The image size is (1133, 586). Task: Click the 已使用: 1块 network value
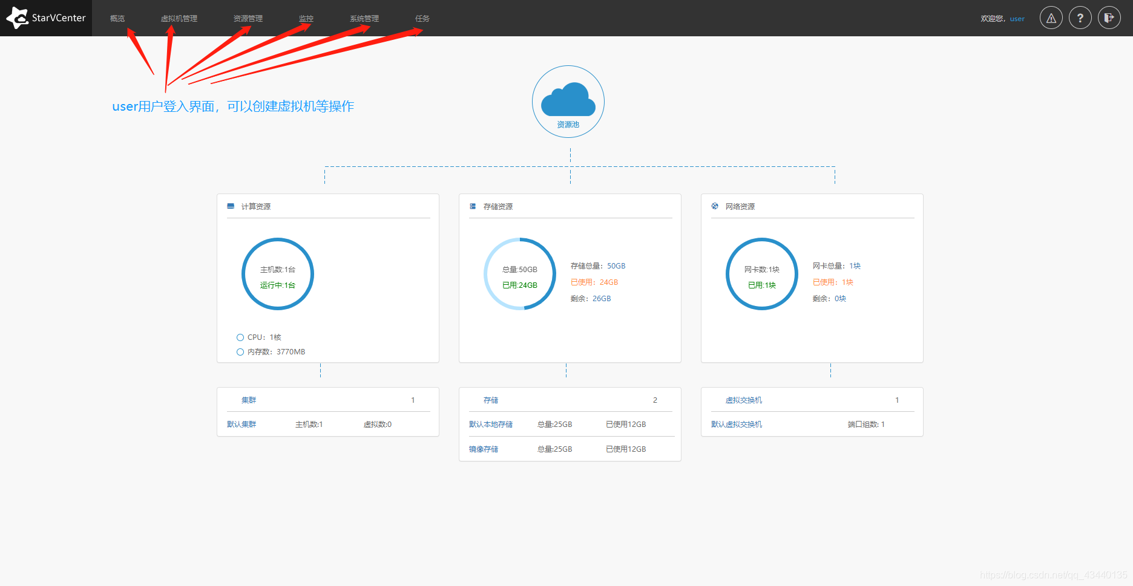point(833,282)
